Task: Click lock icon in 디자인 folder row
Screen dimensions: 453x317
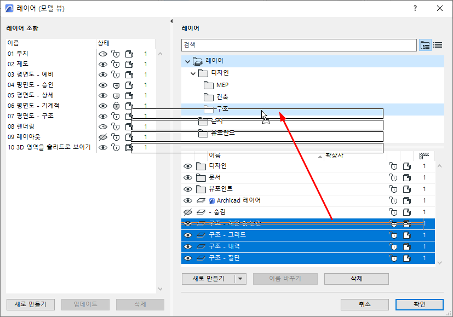Action: 393,166
